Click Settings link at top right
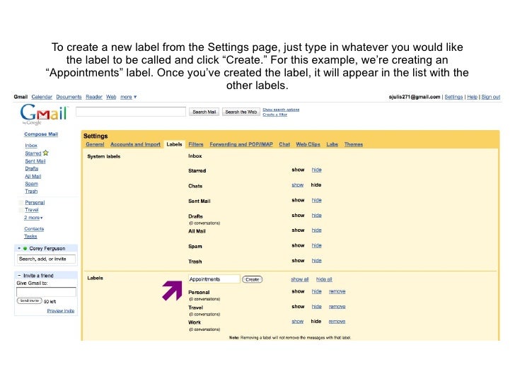Screen dimensions: 515x386 [x=453, y=97]
